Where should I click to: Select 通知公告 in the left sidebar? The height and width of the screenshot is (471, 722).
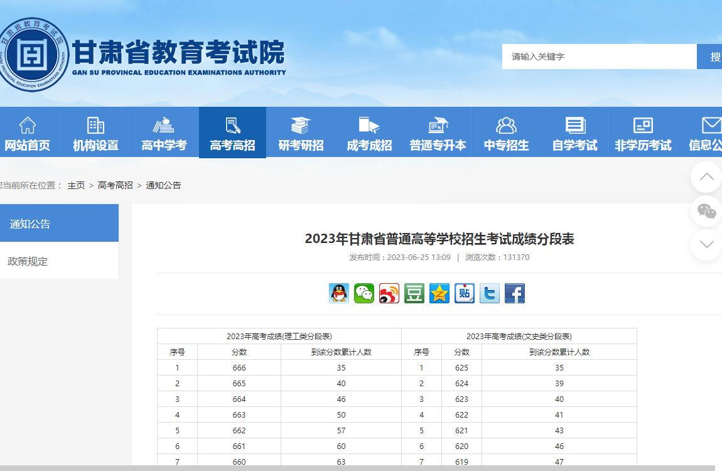click(x=60, y=224)
